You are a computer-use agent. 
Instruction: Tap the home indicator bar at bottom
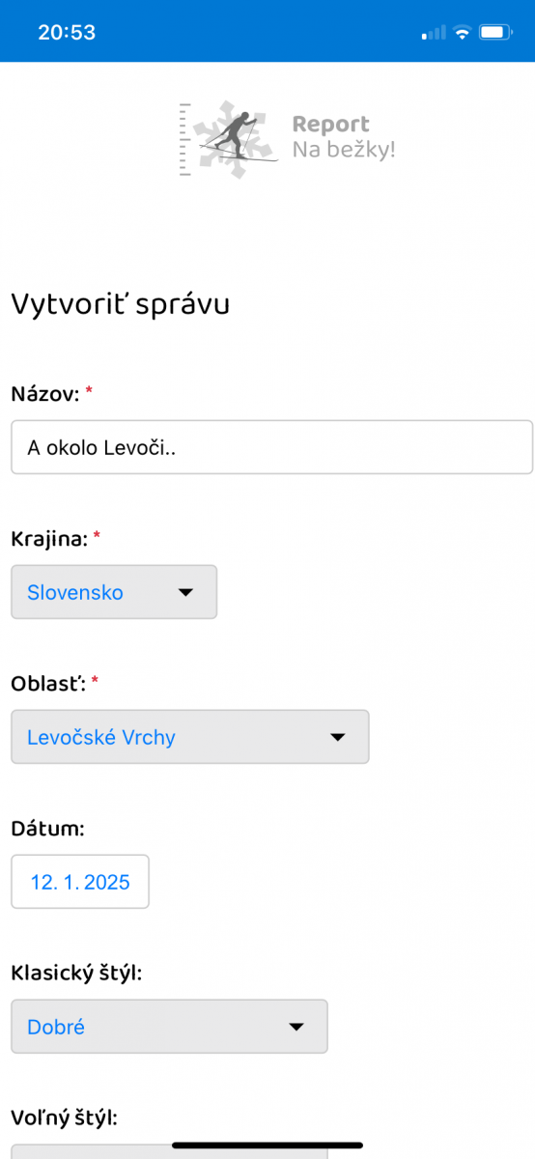tap(267, 1145)
